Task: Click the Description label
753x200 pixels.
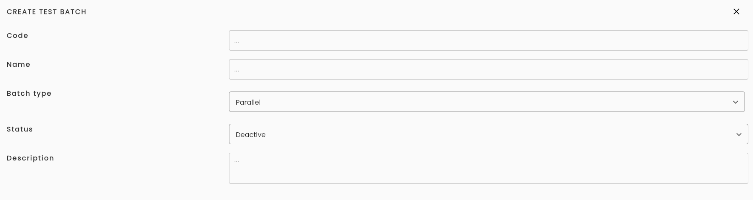Action: coord(30,158)
